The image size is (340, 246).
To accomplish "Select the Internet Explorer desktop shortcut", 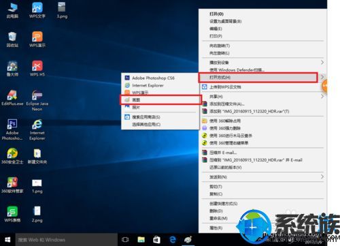I will coord(37,129).
